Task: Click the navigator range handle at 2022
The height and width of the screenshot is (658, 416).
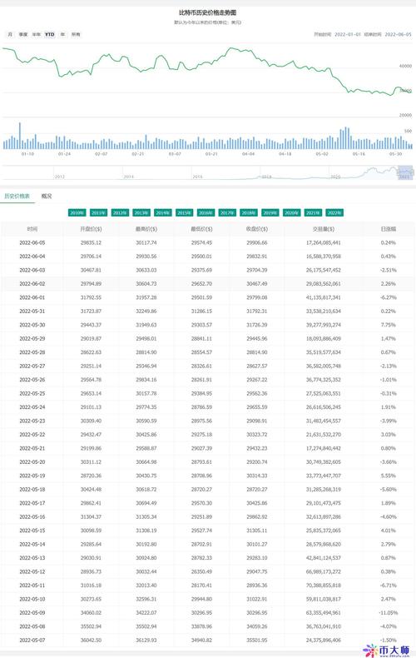Action: 405,172
